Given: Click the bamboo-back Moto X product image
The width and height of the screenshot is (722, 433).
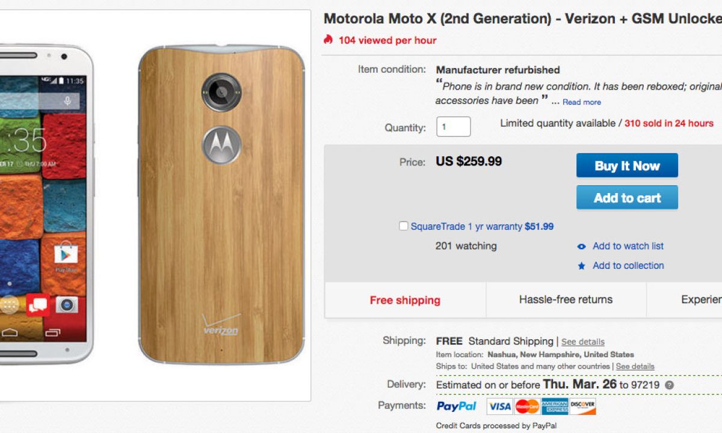Looking at the screenshot, I should coord(222,204).
